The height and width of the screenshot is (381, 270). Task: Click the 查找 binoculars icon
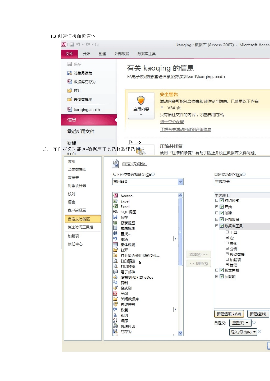point(115,234)
